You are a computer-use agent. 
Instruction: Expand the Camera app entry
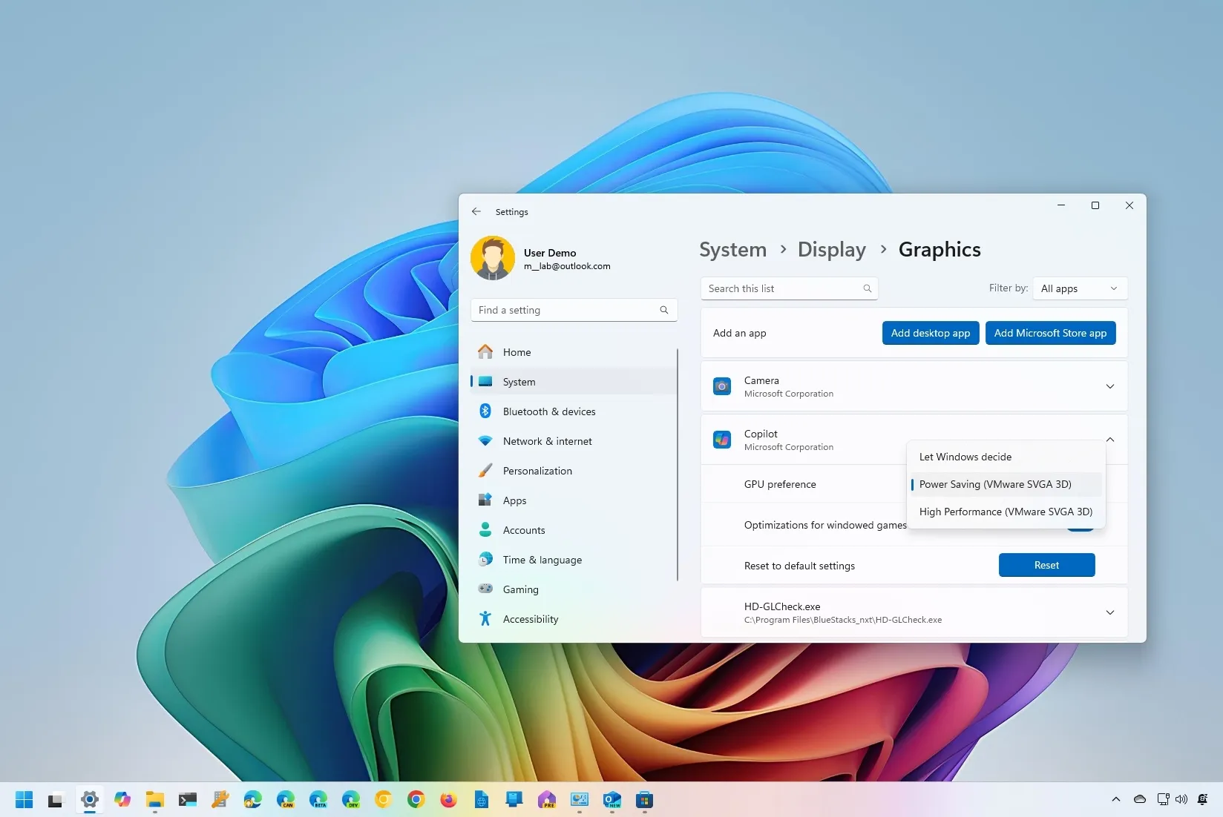coord(1110,386)
